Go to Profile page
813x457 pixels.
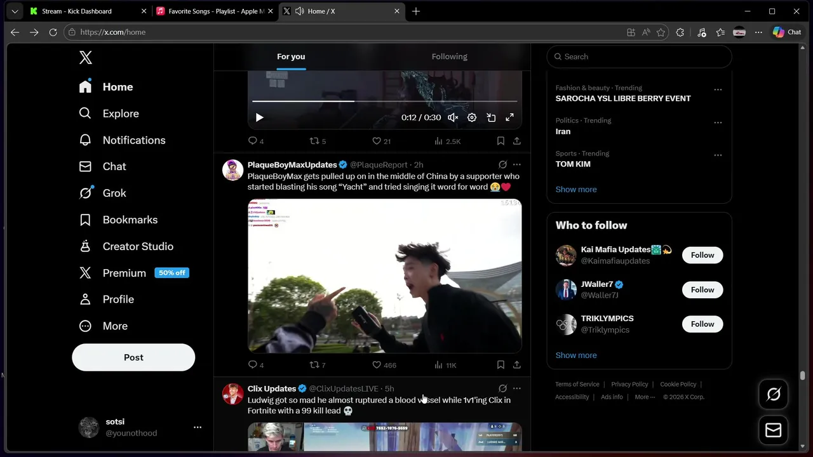[106, 299]
